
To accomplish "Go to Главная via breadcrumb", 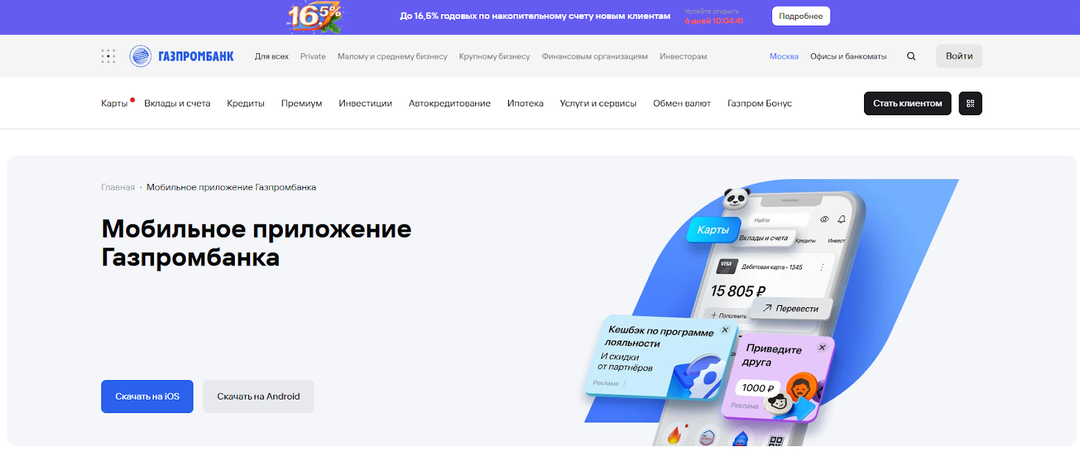I will click(x=118, y=187).
